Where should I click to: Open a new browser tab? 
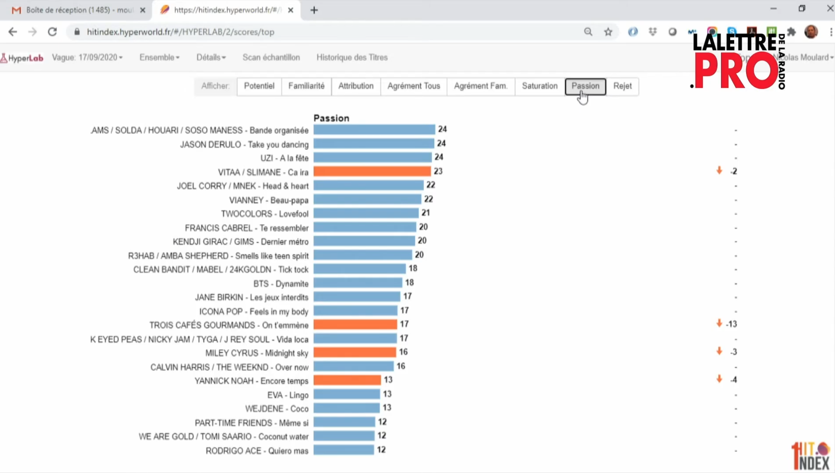(x=314, y=10)
